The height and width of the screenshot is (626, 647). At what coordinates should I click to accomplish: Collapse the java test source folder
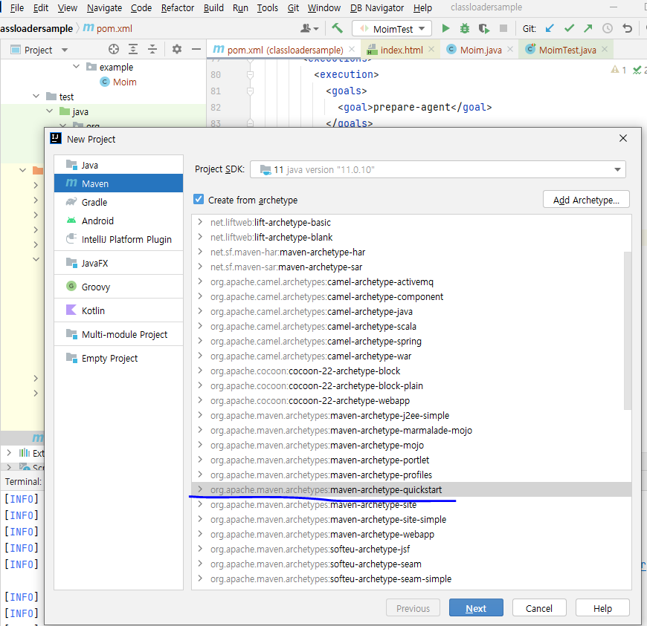coord(50,111)
